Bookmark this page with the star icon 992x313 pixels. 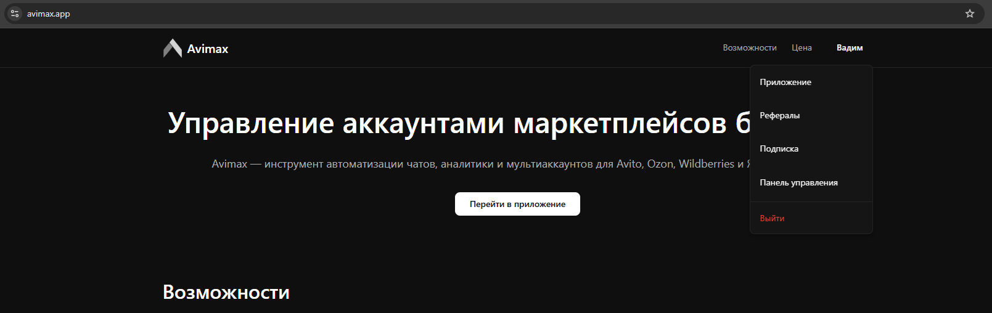970,14
